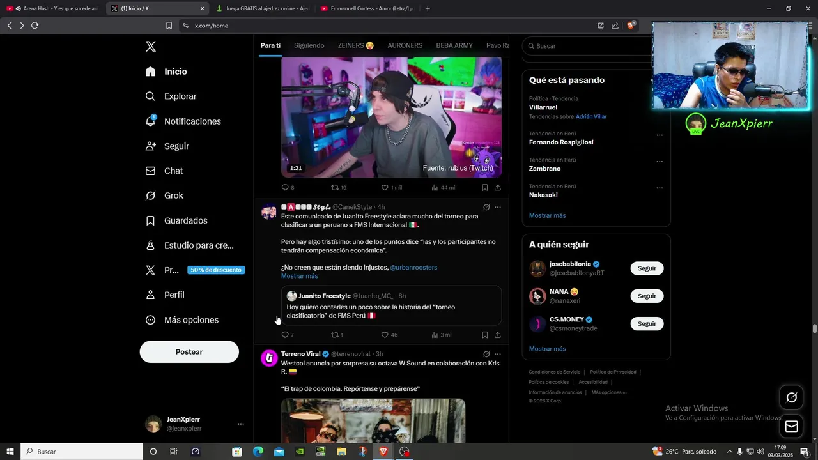Reply to CanekStyle post
This screenshot has width=818, height=460.
pos(288,335)
